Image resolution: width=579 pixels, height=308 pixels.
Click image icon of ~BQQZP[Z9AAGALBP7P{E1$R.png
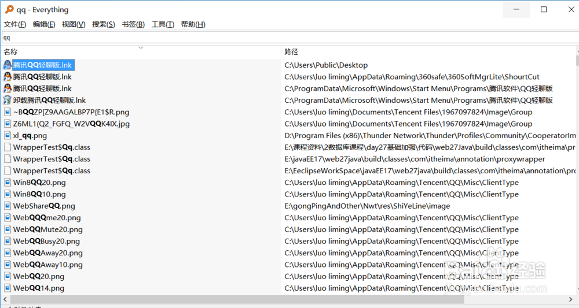(x=8, y=112)
